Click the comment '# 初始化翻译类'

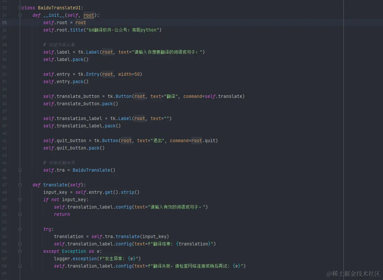click(59, 163)
